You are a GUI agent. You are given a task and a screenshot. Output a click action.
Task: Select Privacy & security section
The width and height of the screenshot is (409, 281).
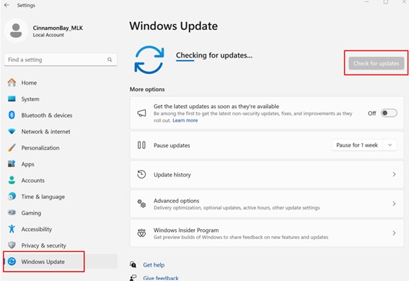pyautogui.click(x=60, y=245)
